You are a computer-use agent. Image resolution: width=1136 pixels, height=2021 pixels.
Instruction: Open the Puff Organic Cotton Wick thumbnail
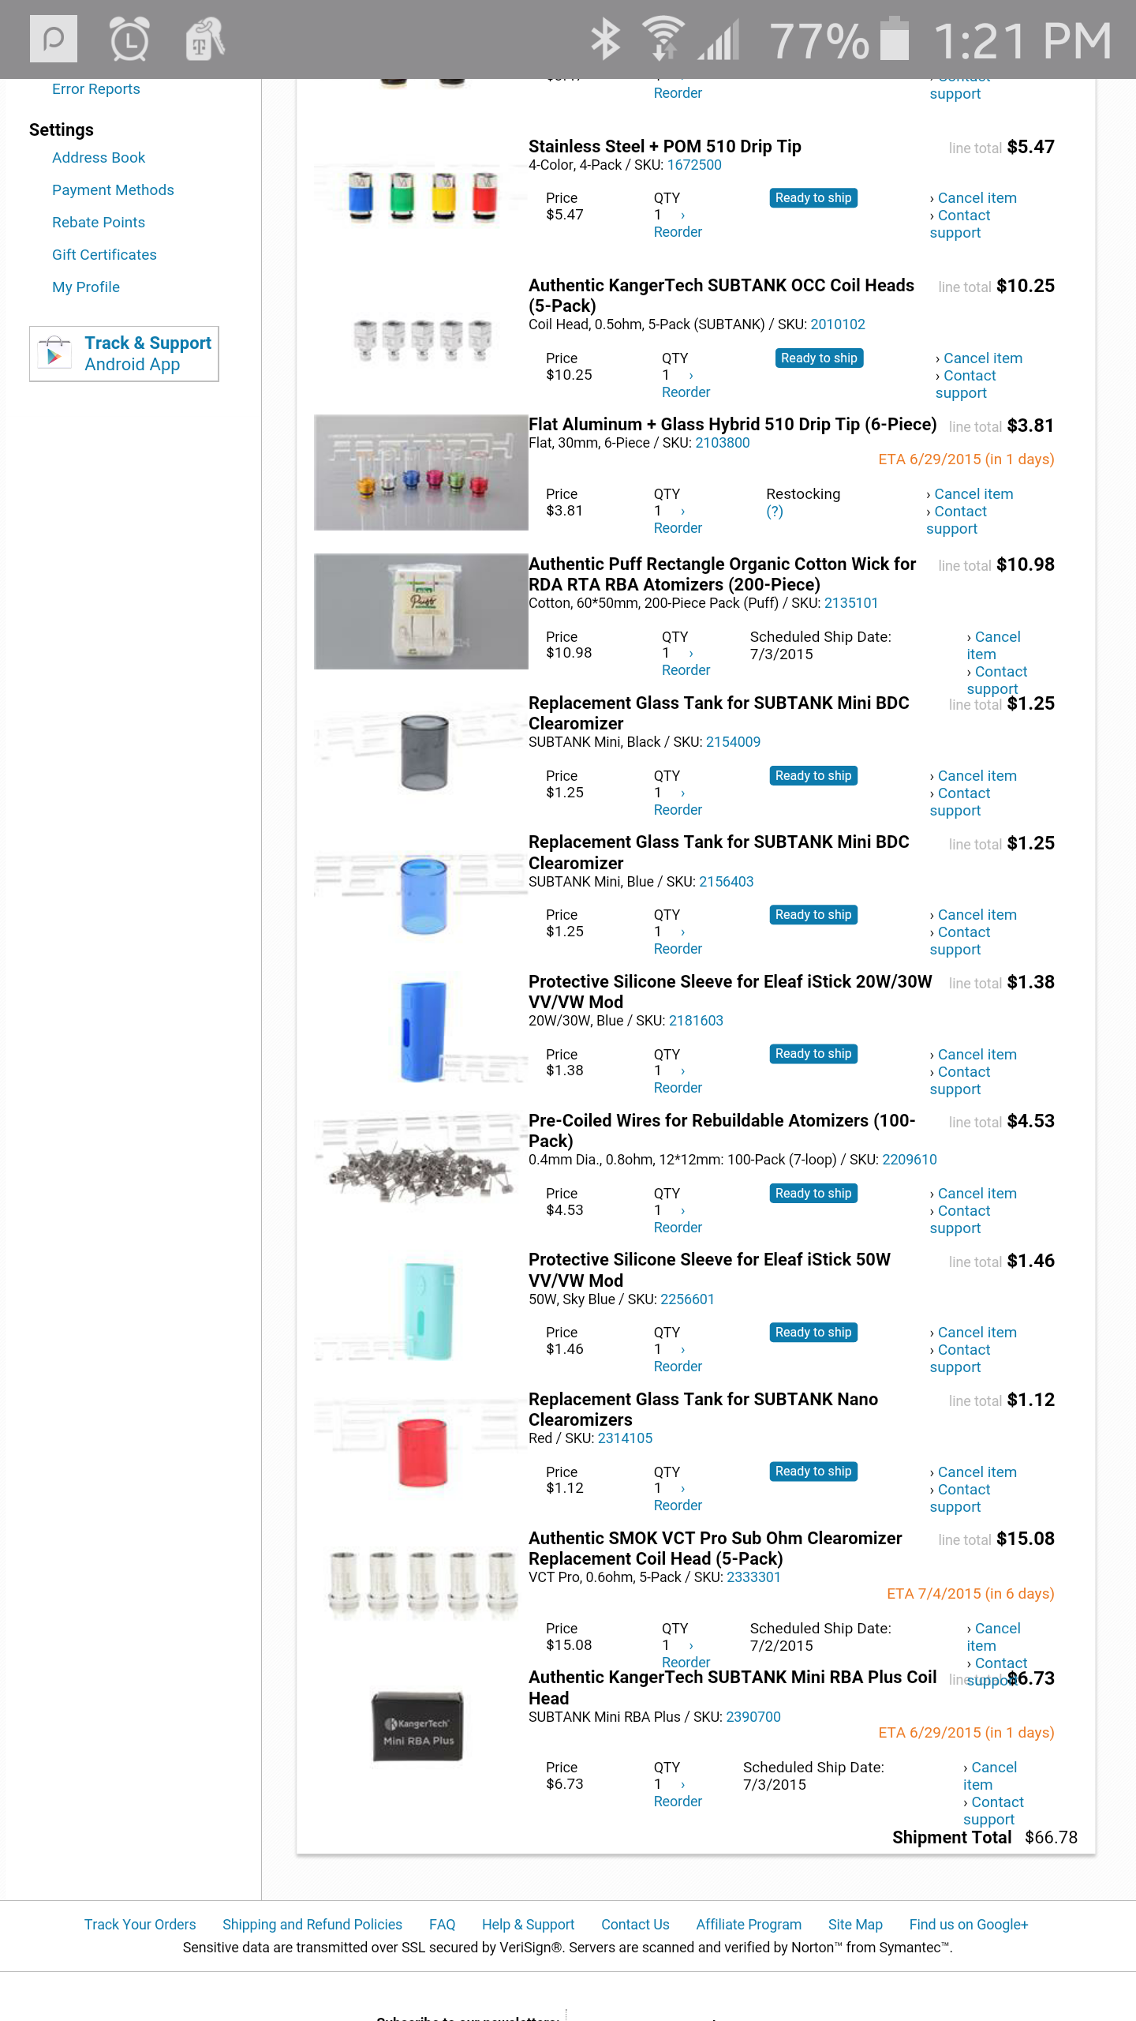[421, 611]
